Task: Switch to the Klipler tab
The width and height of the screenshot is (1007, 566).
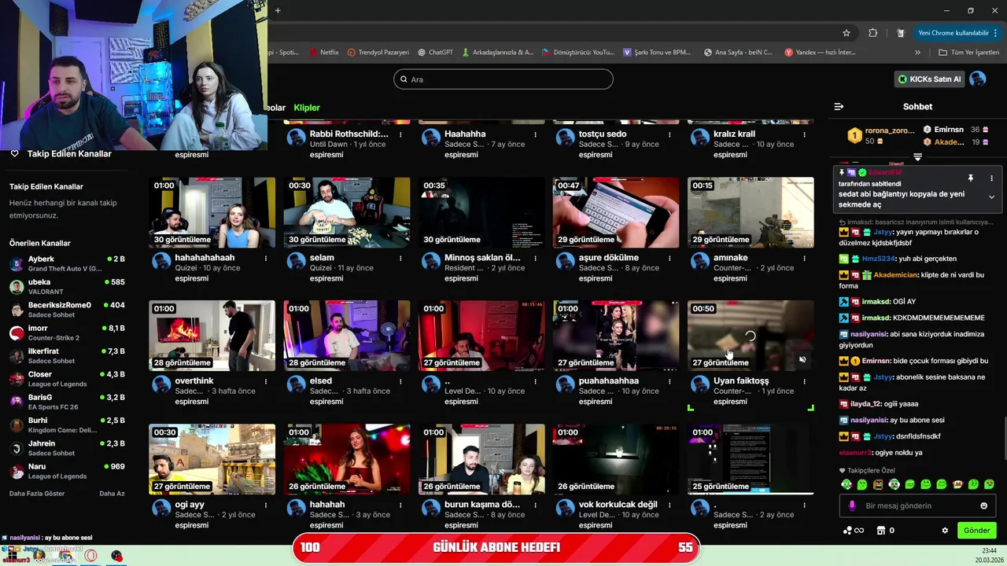Action: [x=307, y=108]
